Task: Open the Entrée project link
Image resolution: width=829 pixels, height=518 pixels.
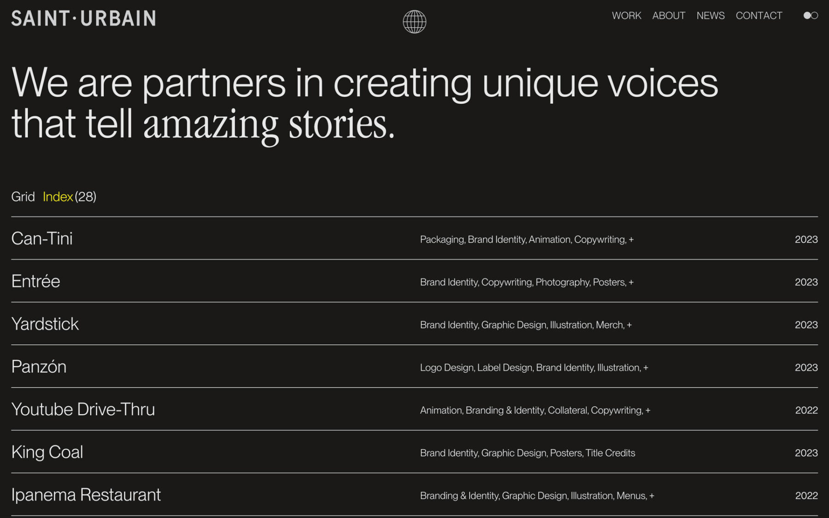Action: (x=36, y=282)
